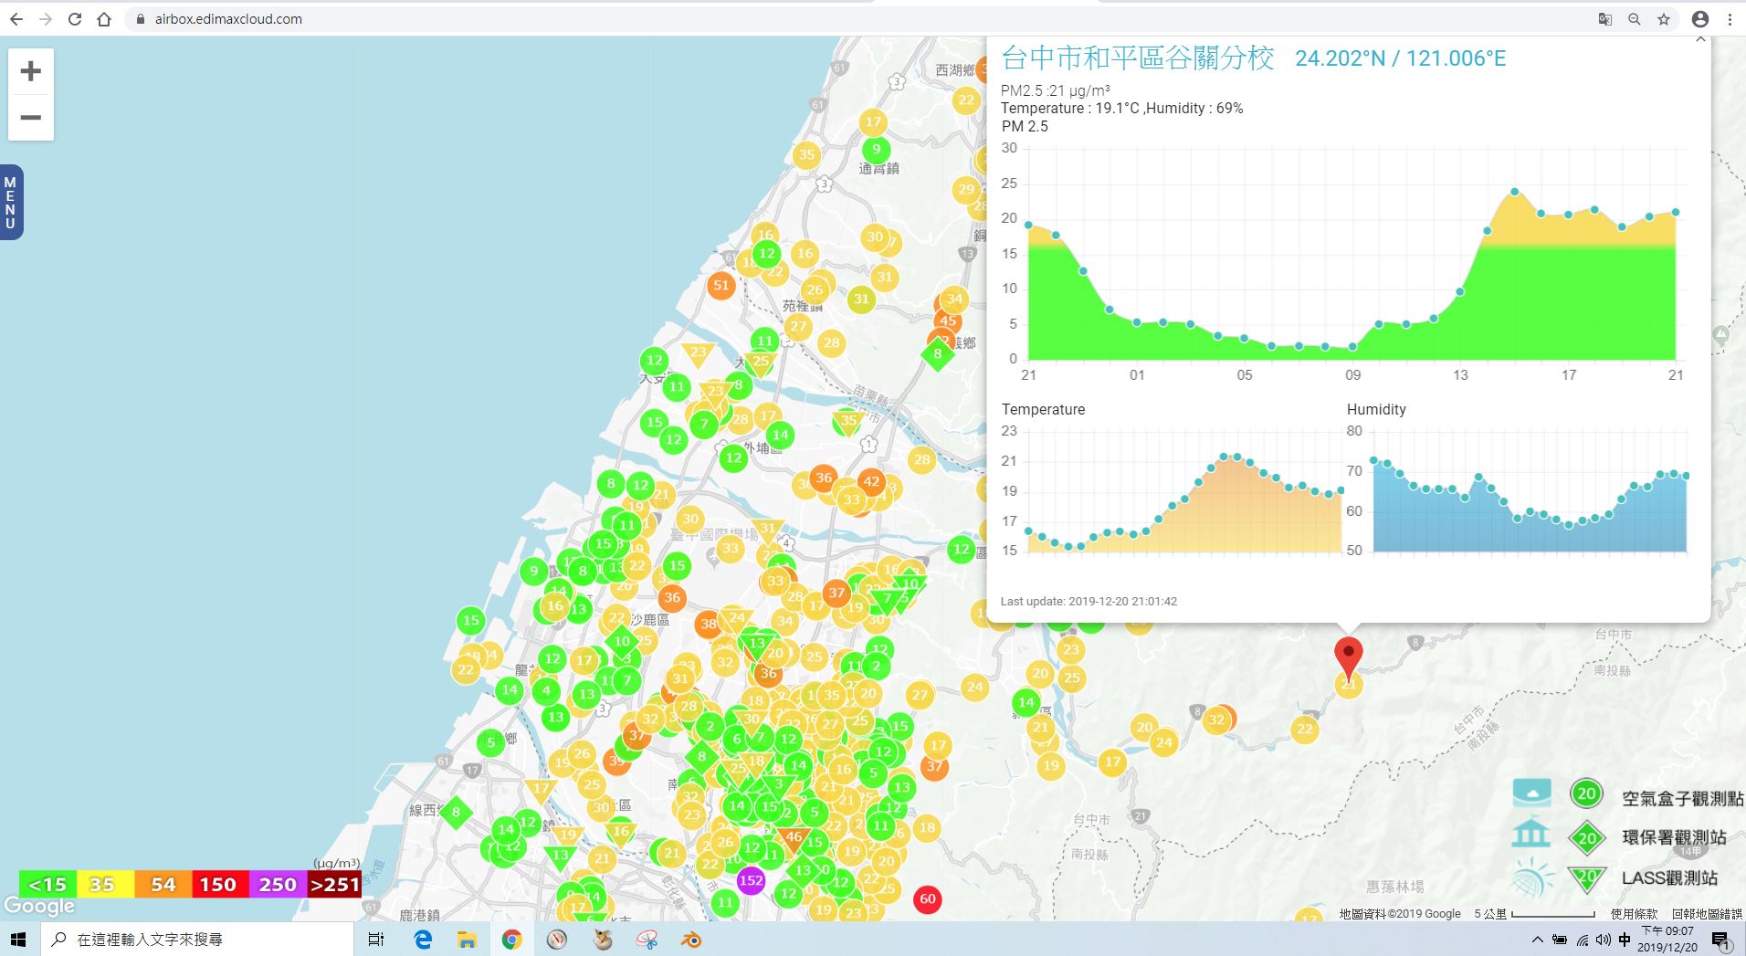This screenshot has height=956, width=1746.
Task: Click red 150 color scale swatch
Action: [x=219, y=884]
